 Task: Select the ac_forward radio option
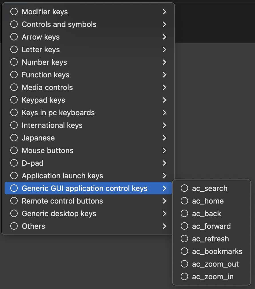(x=184, y=226)
